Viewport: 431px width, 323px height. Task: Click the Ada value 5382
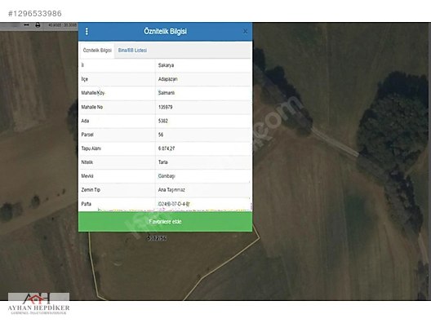point(163,121)
